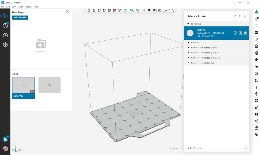Click the mirror split icon

tap(257, 114)
